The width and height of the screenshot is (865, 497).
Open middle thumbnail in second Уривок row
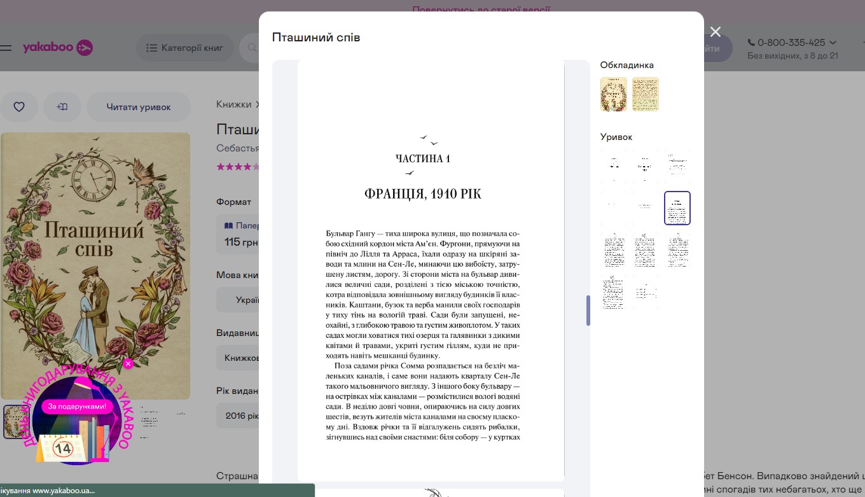click(646, 208)
